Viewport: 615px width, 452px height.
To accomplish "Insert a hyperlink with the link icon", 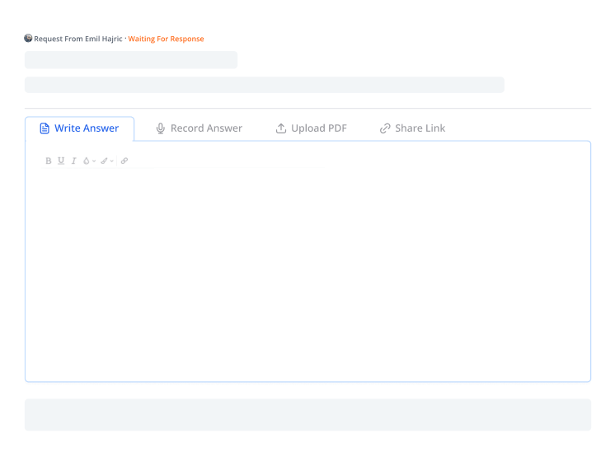I will pos(124,161).
